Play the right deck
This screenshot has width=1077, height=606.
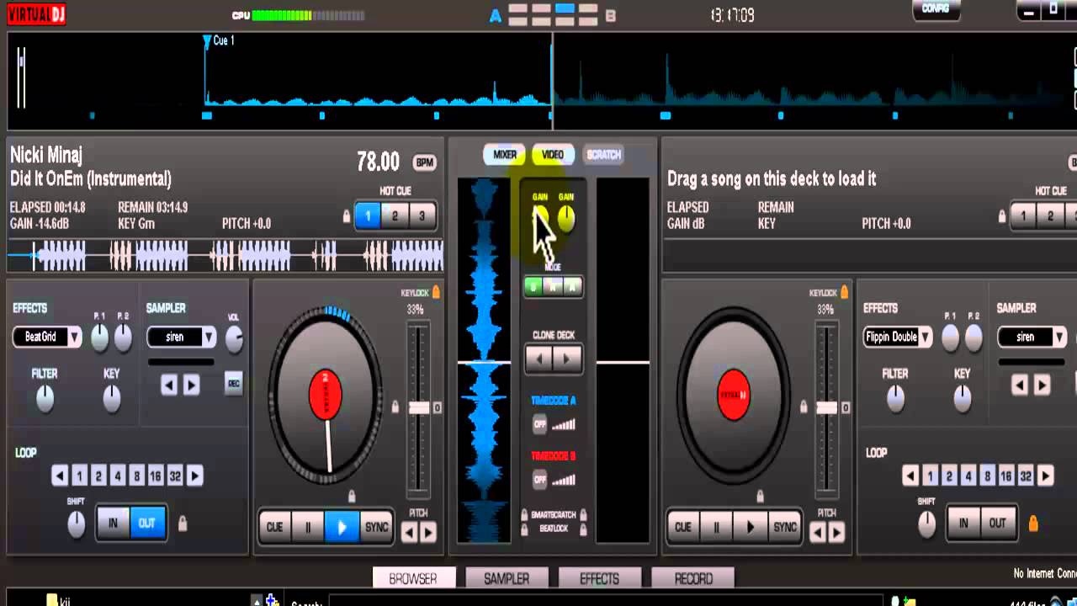[x=751, y=528]
